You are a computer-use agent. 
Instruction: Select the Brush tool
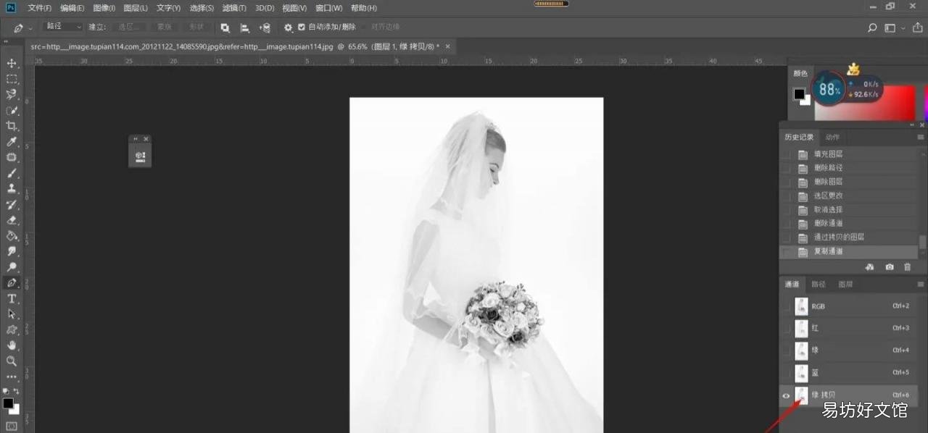(12, 174)
